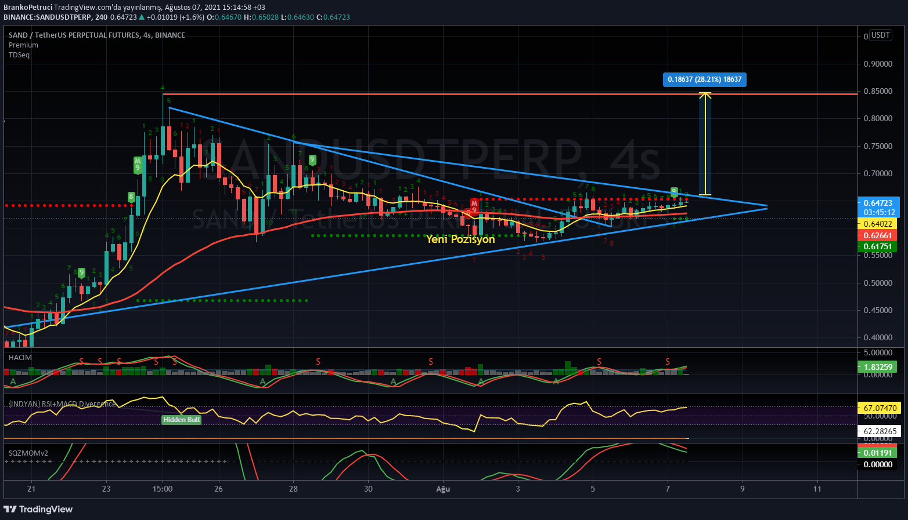Click the 11 date label on time axis
The image size is (908, 520).
[x=817, y=489]
